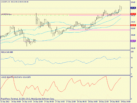Click the 14 Dec 22:00 time label

pyautogui.click(x=38, y=102)
